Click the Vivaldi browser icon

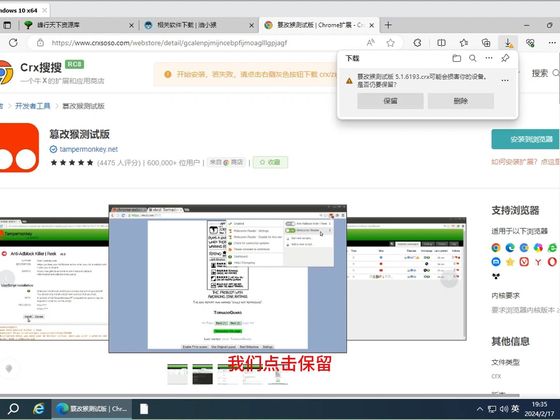click(524, 262)
